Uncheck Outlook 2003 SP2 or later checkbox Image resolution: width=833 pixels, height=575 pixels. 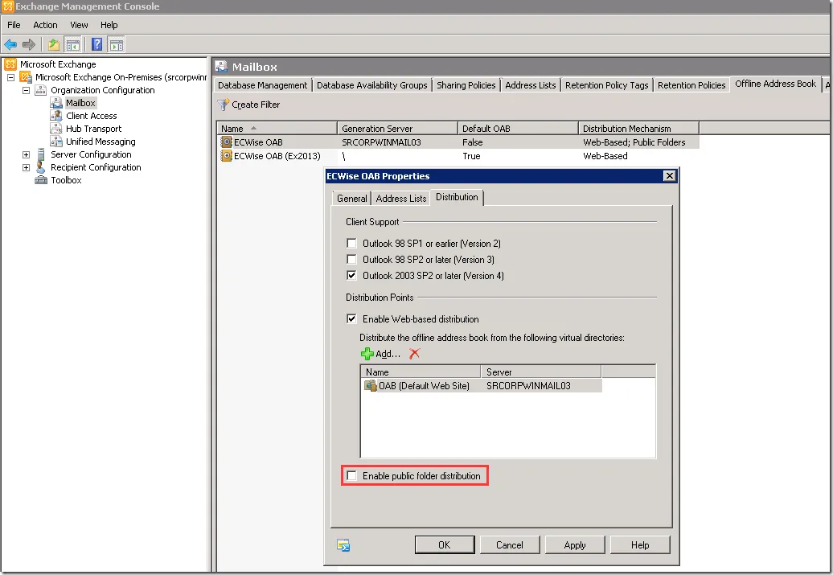[351, 275]
